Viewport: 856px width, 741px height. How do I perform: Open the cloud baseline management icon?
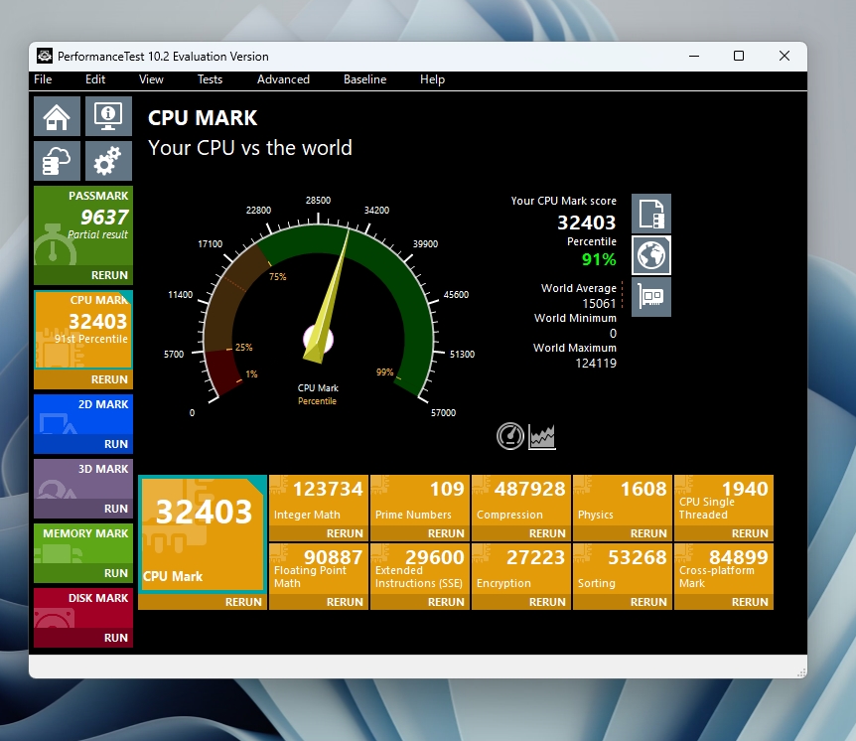coord(57,161)
